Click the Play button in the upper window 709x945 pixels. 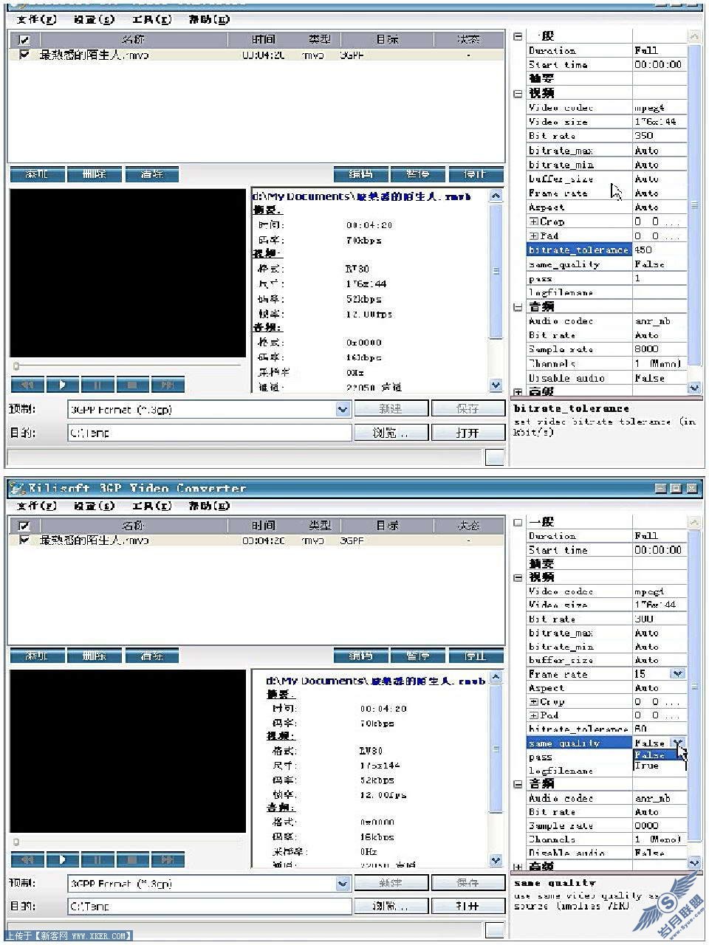click(x=62, y=385)
